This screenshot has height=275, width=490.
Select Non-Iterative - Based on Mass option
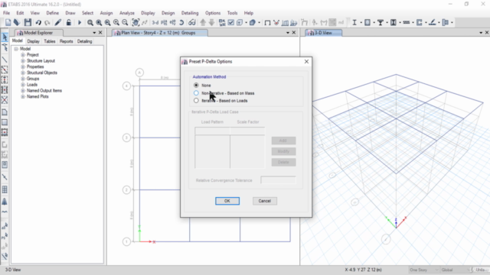tap(196, 93)
